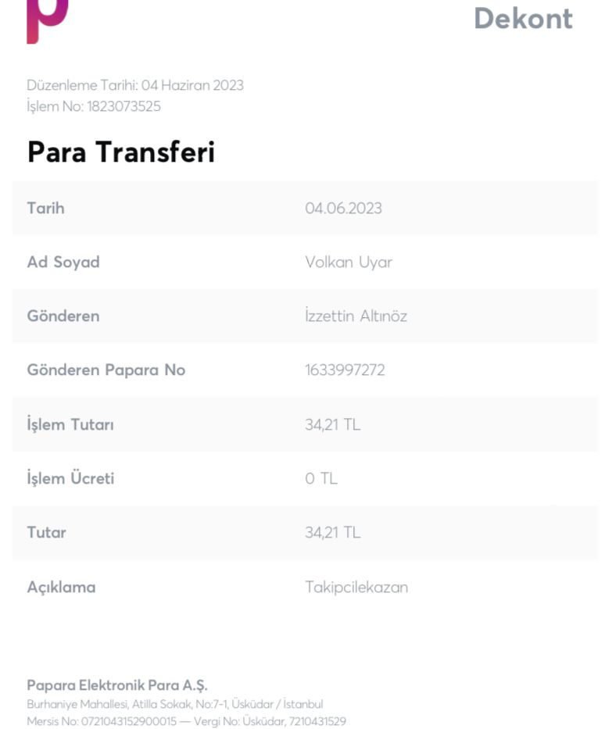Click the Para Transferi title
This screenshot has width=605, height=729.
pos(121,152)
